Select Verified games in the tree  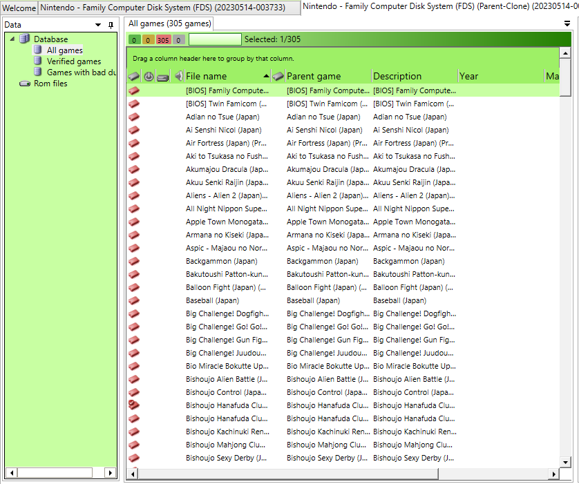[x=74, y=61]
